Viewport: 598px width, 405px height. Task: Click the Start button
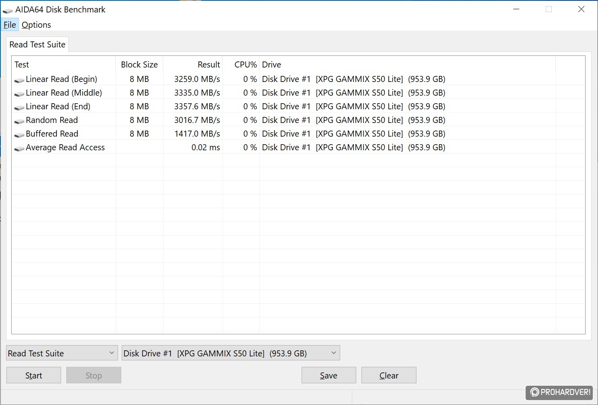[34, 375]
